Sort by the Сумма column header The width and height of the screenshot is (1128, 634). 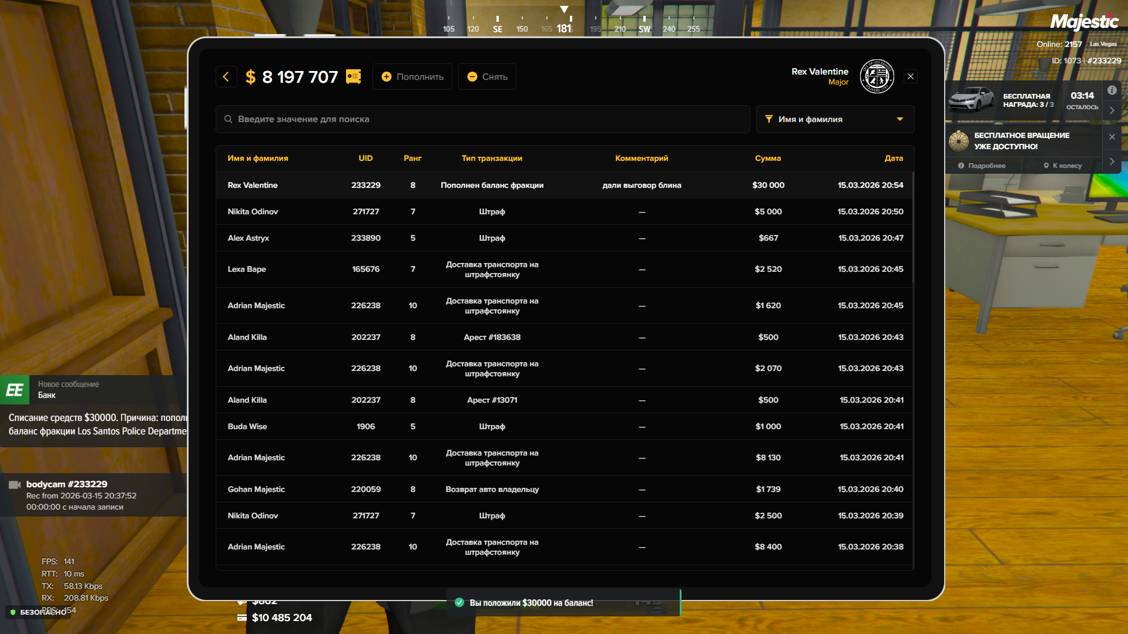(x=767, y=158)
